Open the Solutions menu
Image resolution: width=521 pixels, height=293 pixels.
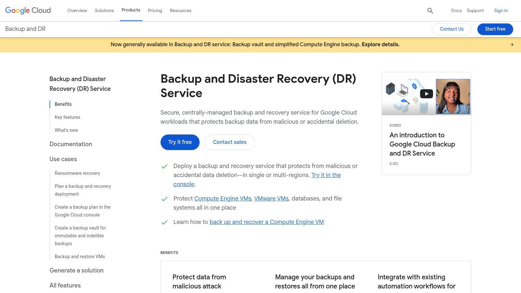click(x=104, y=10)
